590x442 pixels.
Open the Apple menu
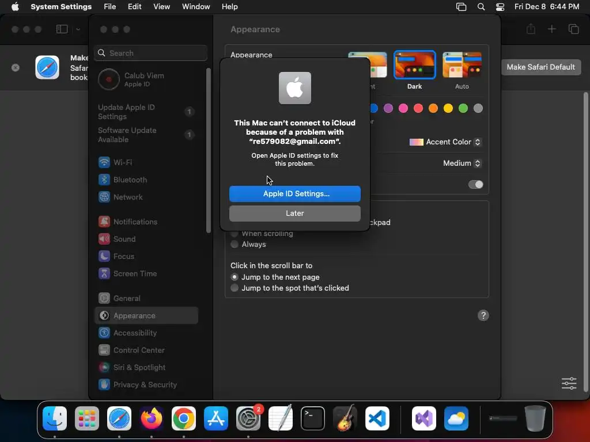click(x=15, y=6)
